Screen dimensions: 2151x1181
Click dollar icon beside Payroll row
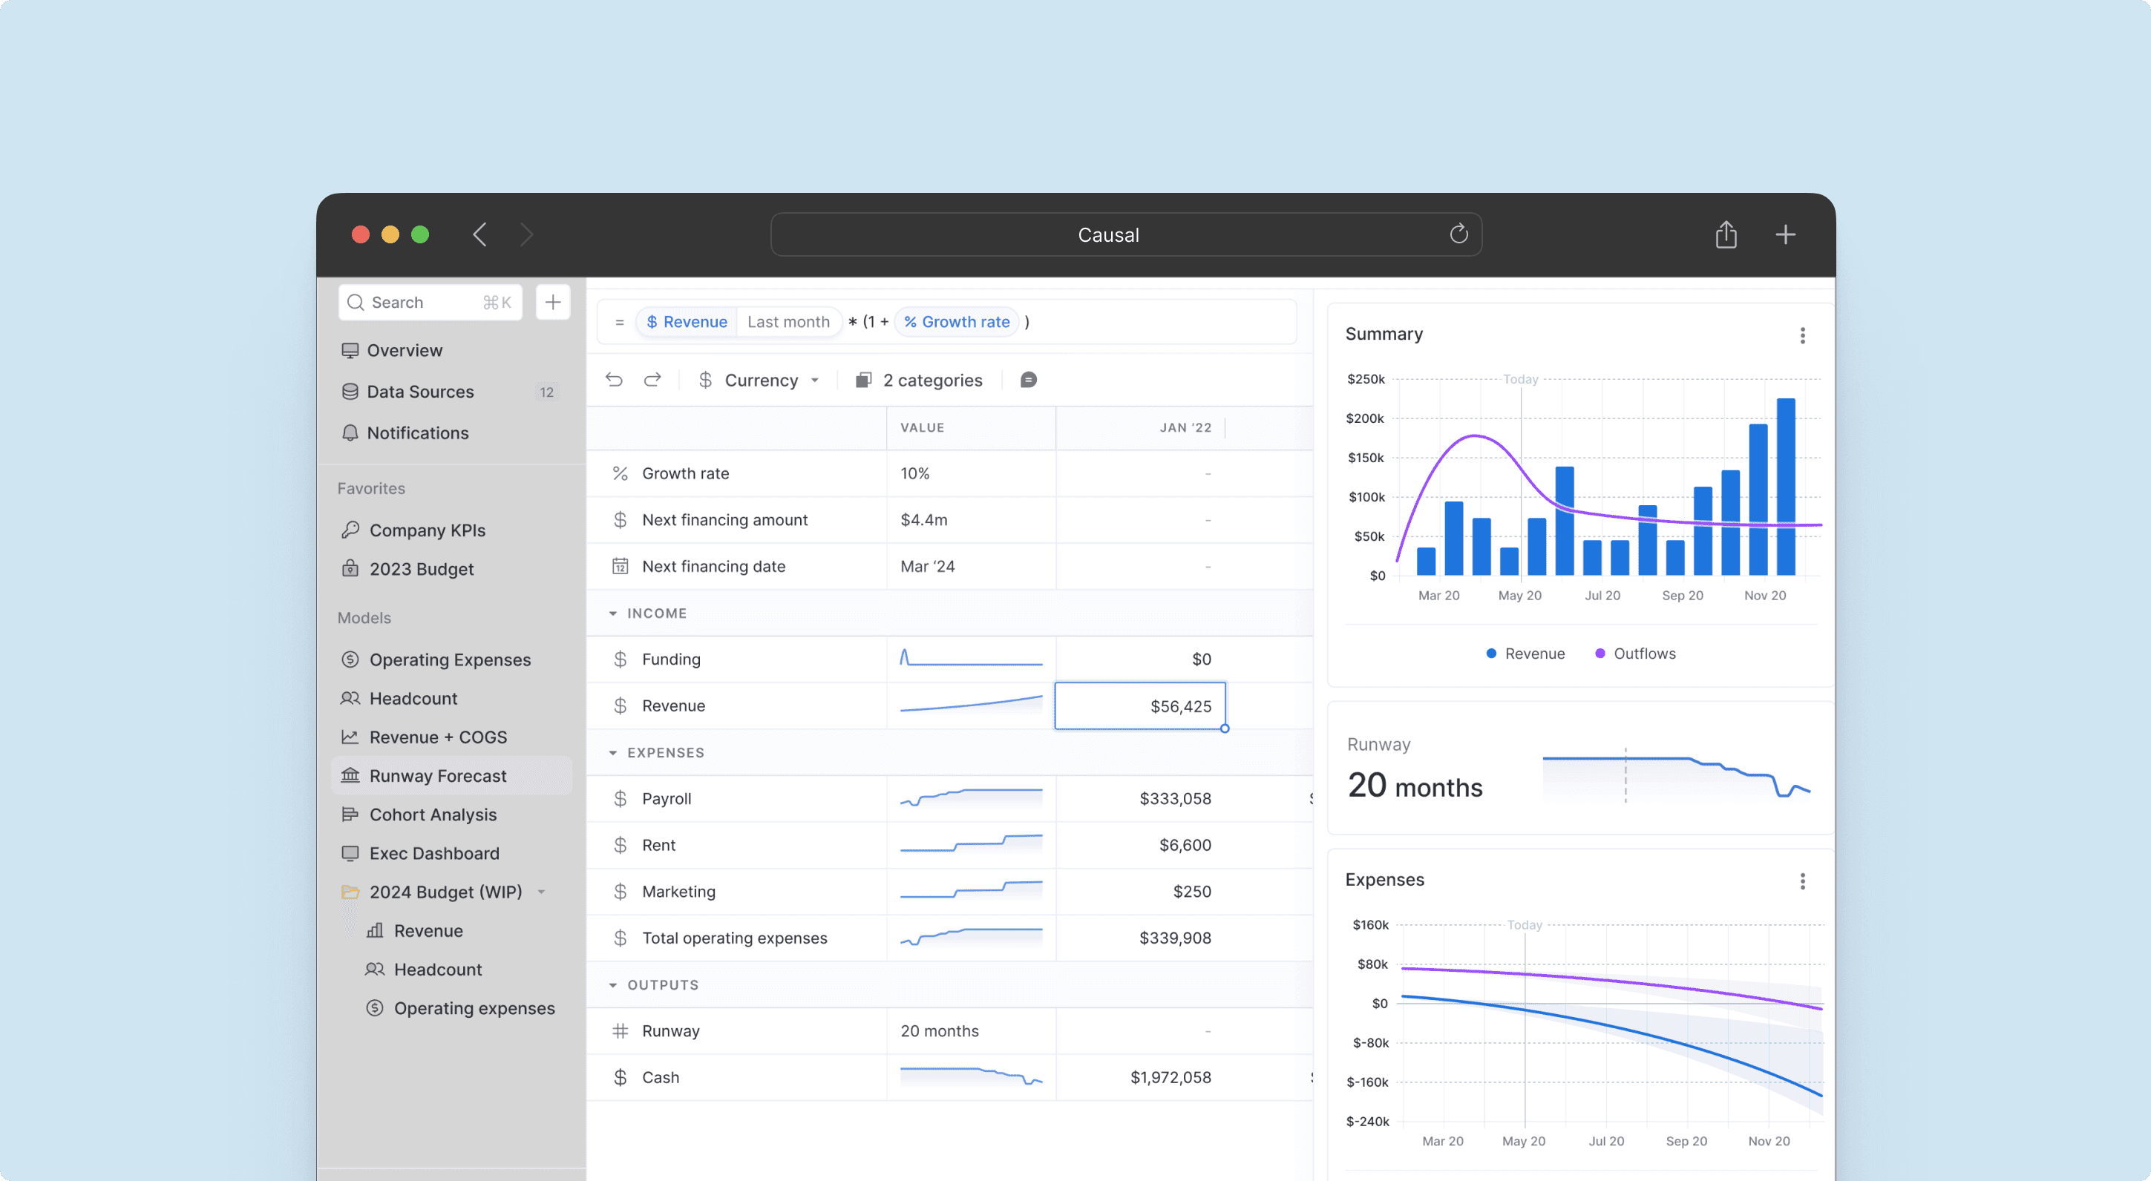click(x=620, y=799)
